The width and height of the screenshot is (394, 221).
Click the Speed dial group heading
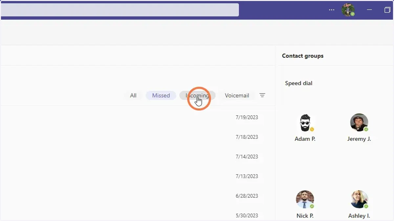[x=298, y=83]
